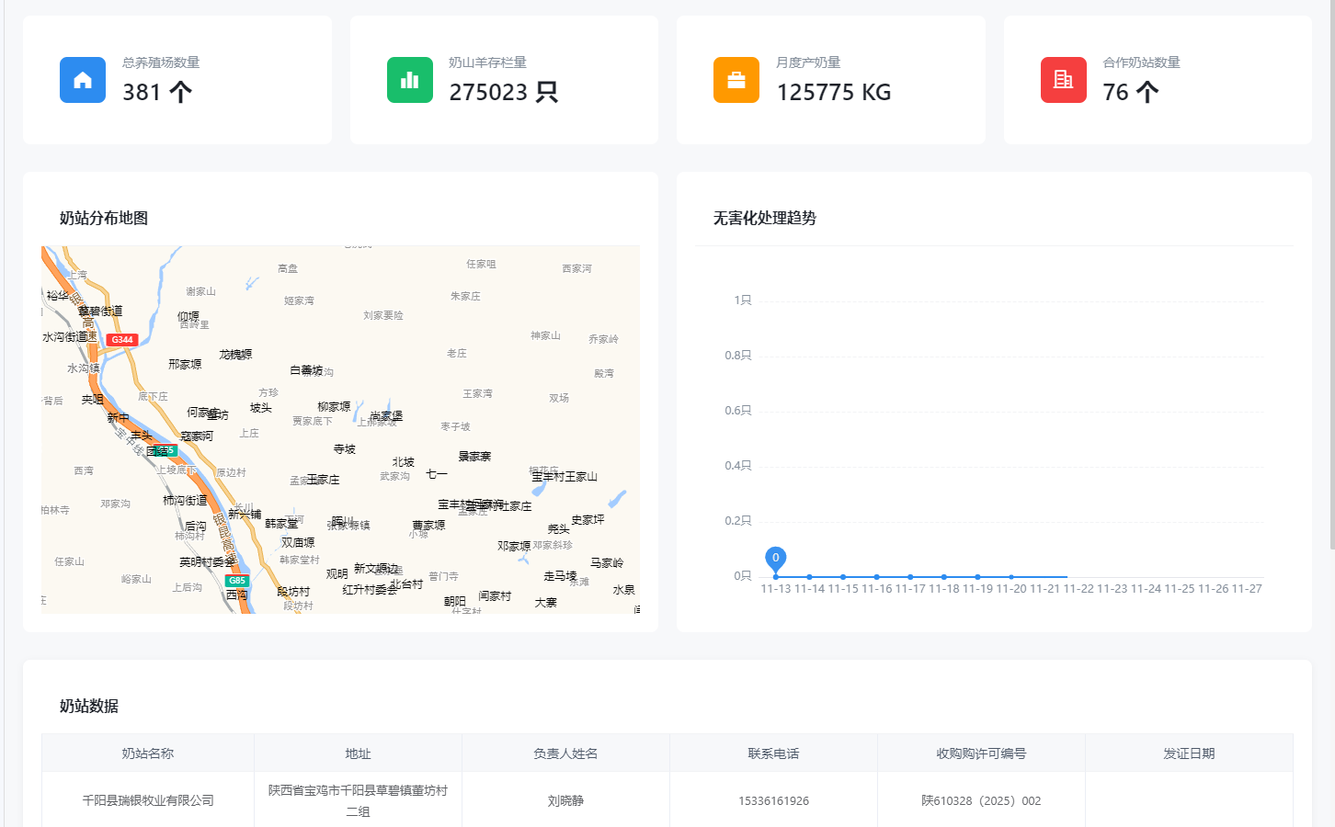Click the G344 road badge on map
Screen dimensions: 1335x827
tap(122, 340)
